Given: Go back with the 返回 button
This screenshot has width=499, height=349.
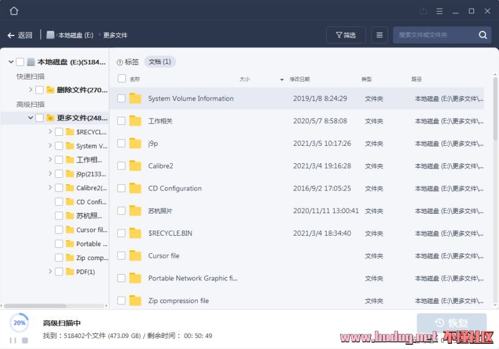Looking at the screenshot, I should [20, 35].
